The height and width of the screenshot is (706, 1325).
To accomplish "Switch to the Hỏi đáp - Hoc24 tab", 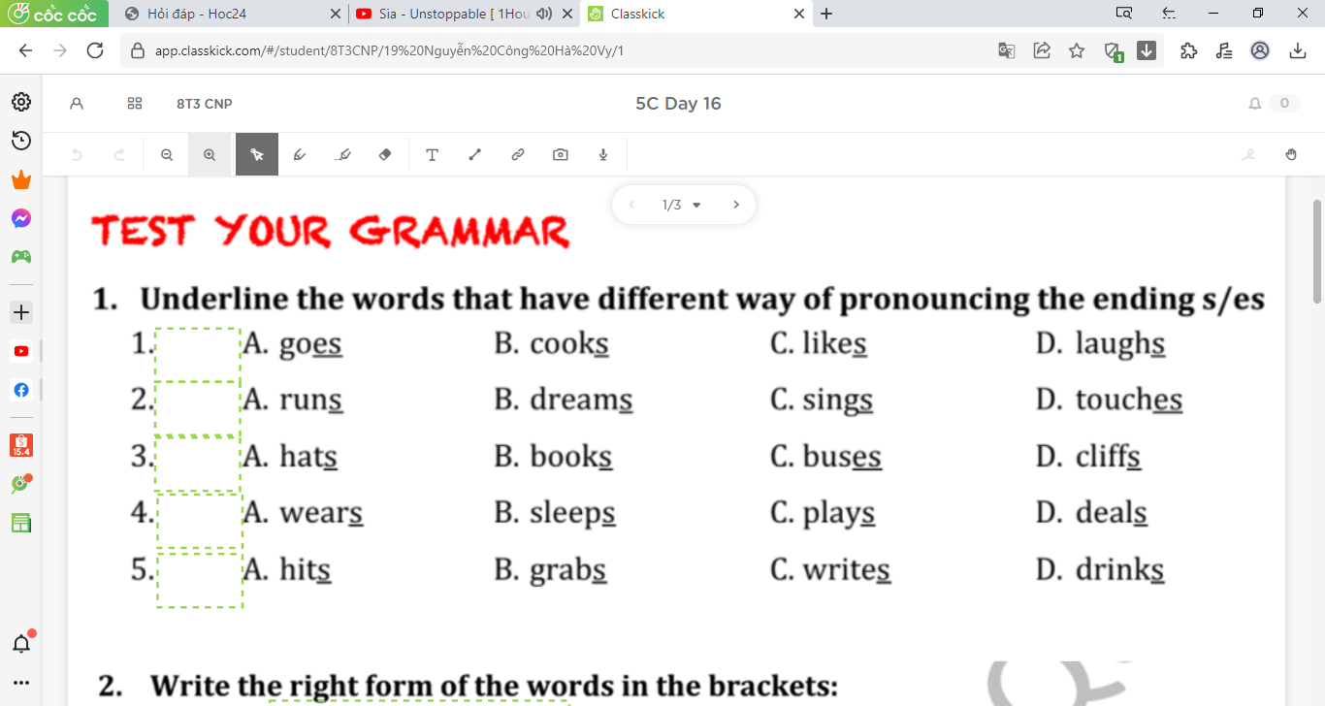I will point(233,14).
